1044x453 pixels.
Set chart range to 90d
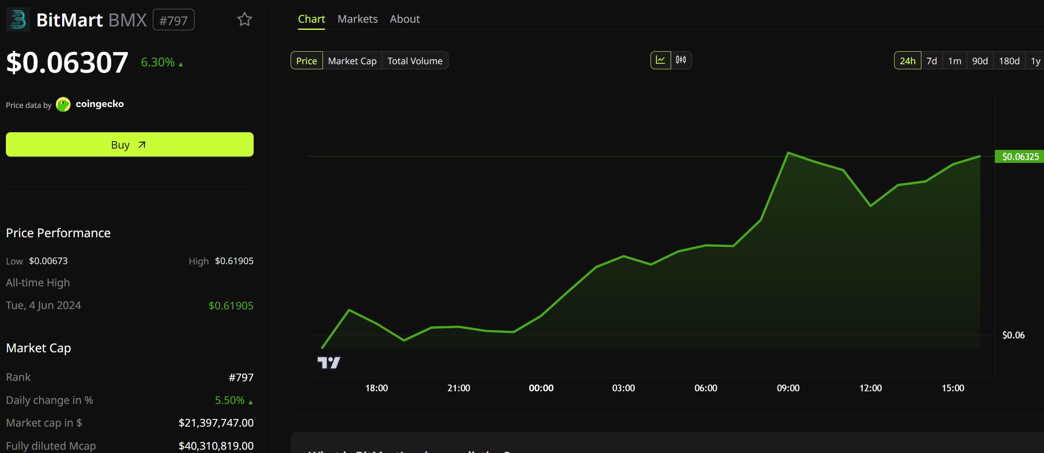click(980, 60)
